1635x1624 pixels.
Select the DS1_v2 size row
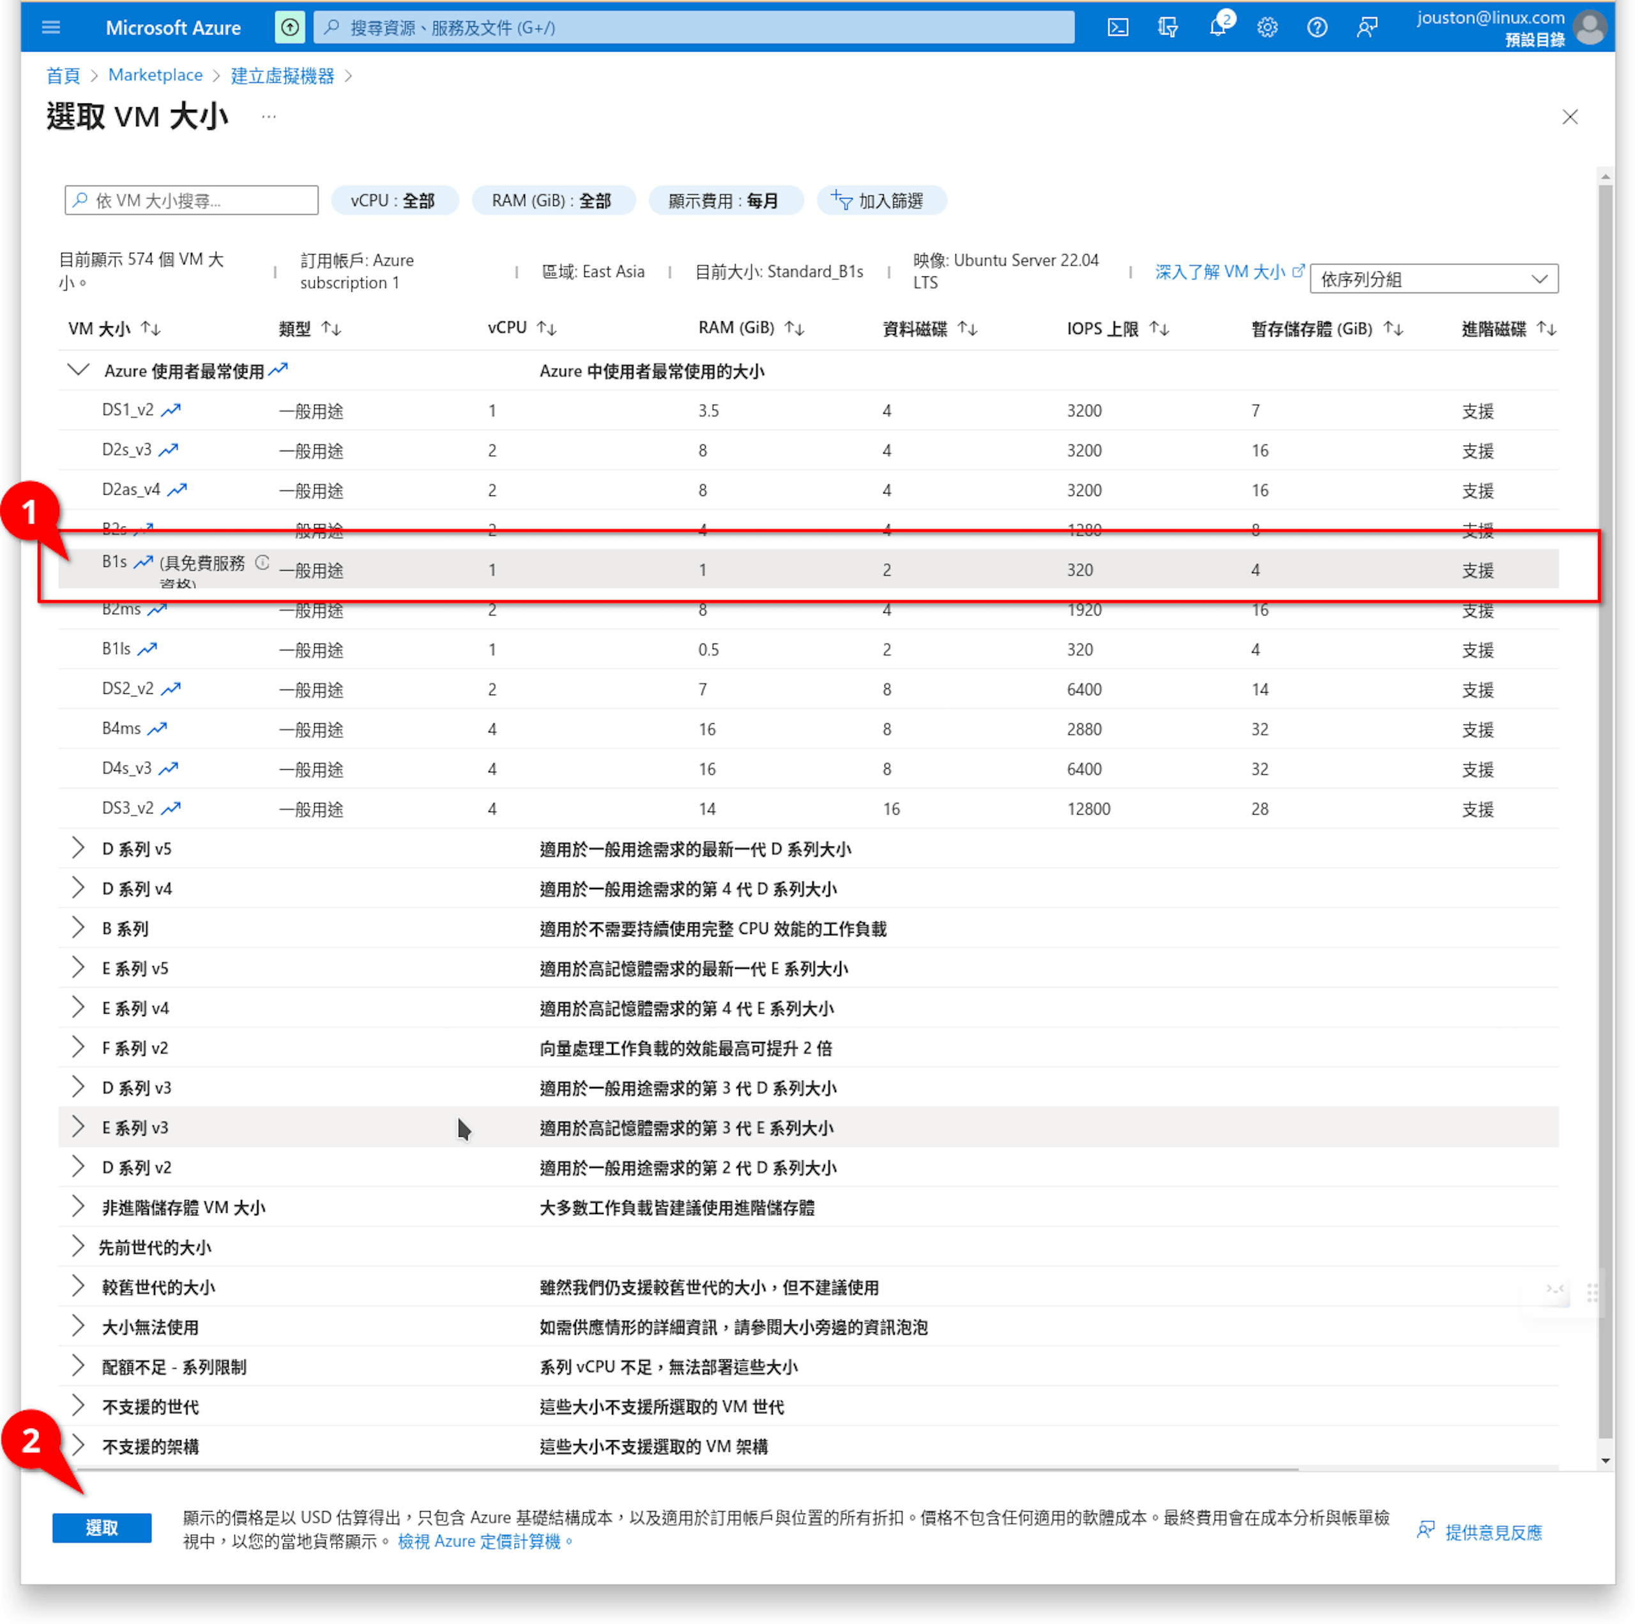click(808, 410)
